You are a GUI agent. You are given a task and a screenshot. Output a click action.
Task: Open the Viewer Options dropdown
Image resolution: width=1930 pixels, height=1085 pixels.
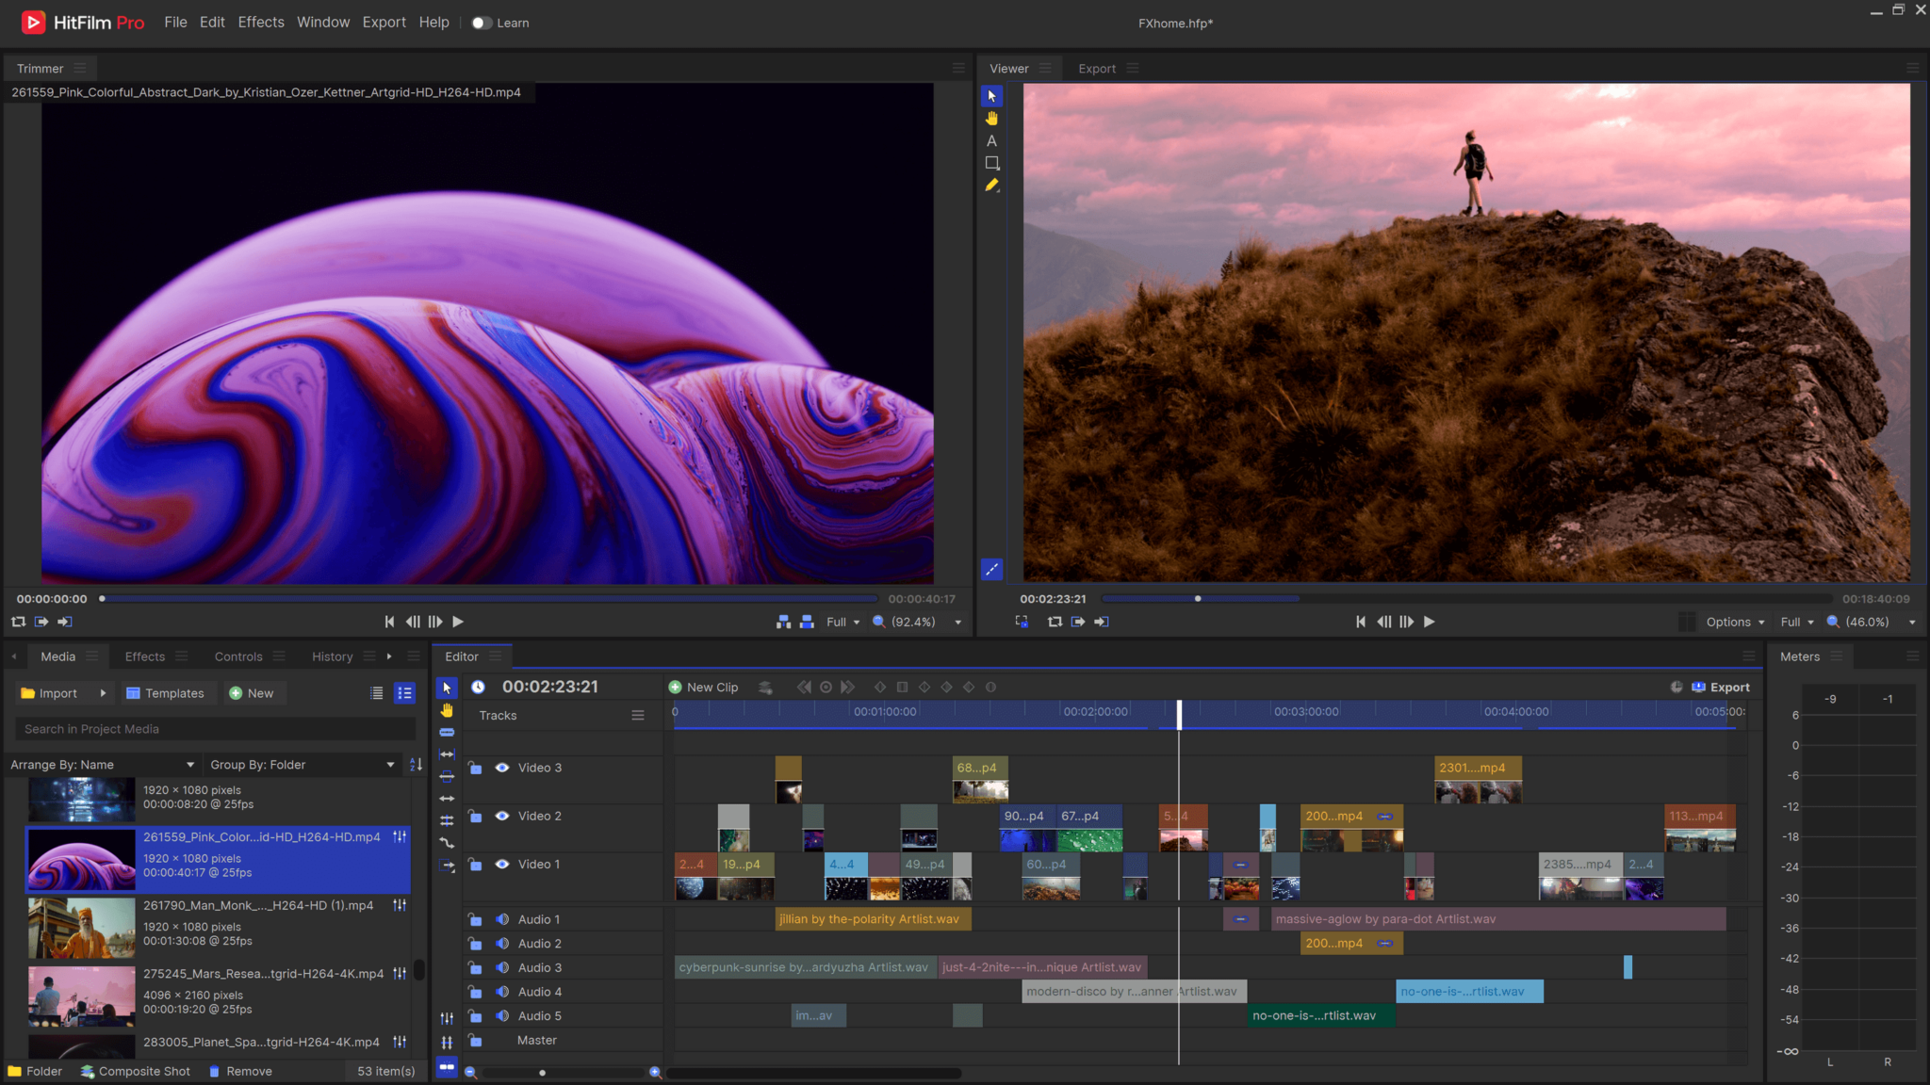1734,622
